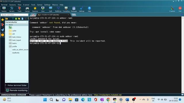Add a new terminal tab

click(74, 15)
